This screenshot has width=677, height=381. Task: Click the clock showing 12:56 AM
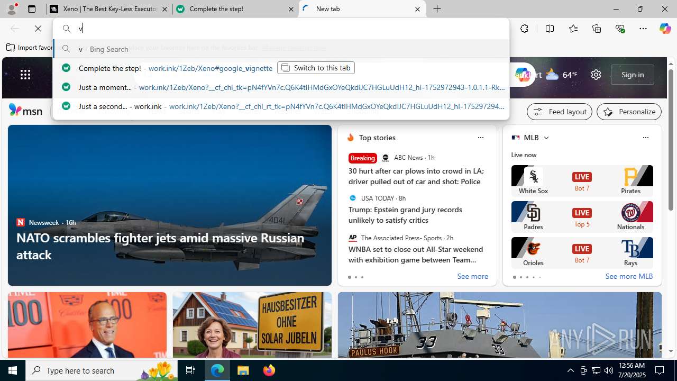point(631,366)
